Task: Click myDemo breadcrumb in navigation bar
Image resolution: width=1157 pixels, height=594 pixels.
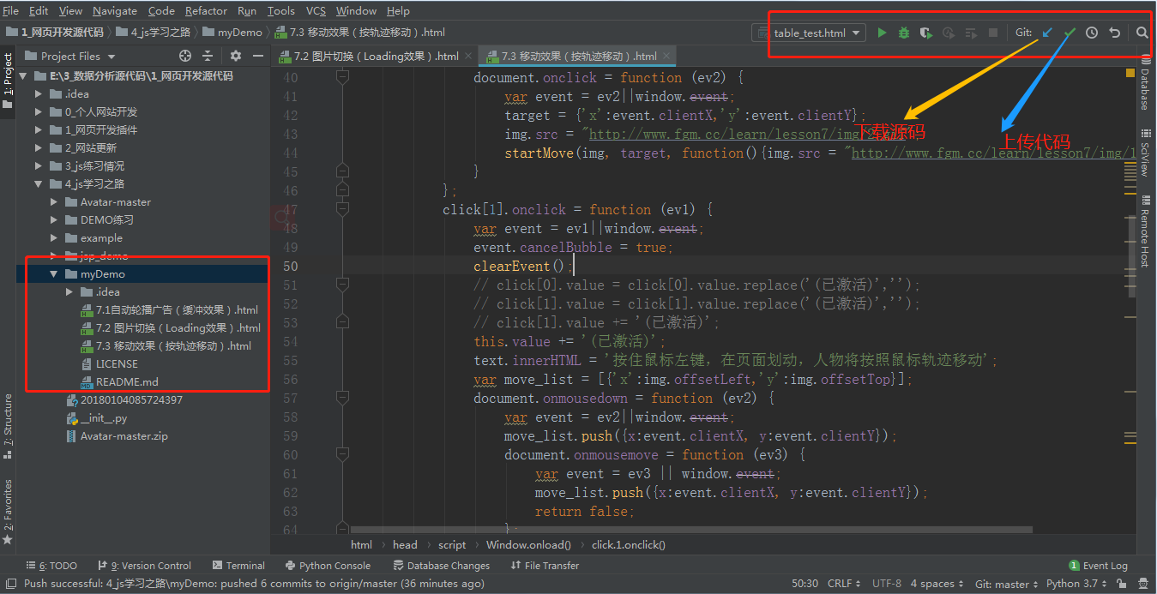Action: click(x=232, y=33)
